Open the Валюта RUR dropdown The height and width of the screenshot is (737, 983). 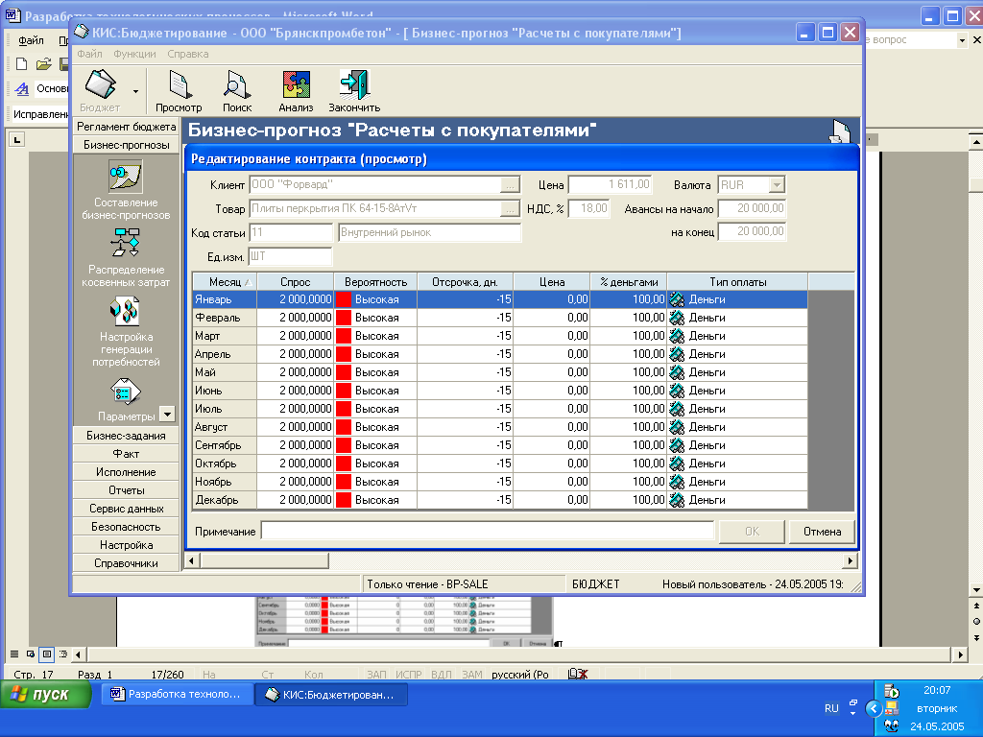tap(777, 184)
